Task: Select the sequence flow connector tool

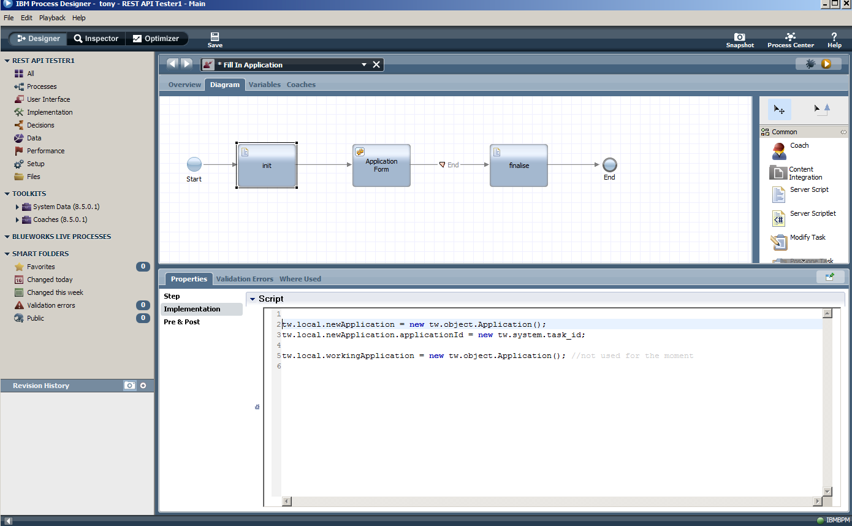Action: pyautogui.click(x=822, y=109)
